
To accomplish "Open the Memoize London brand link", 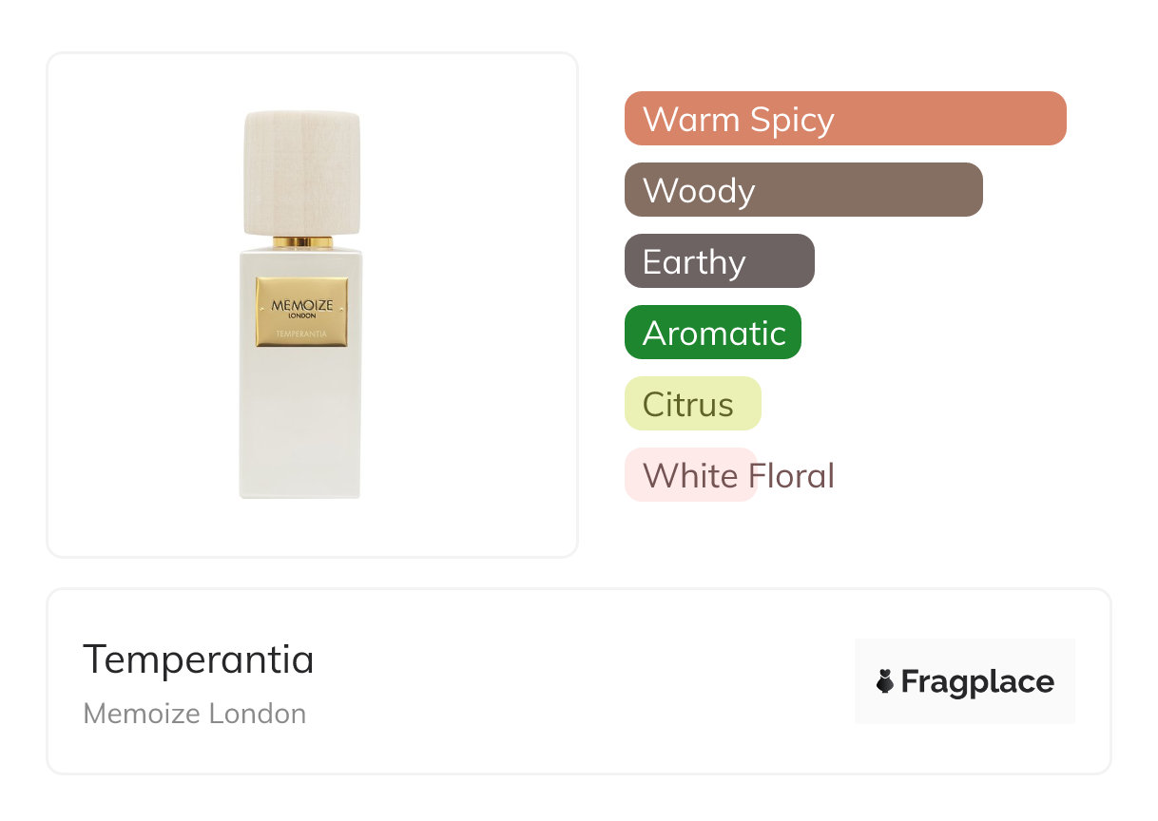I will tap(195, 714).
